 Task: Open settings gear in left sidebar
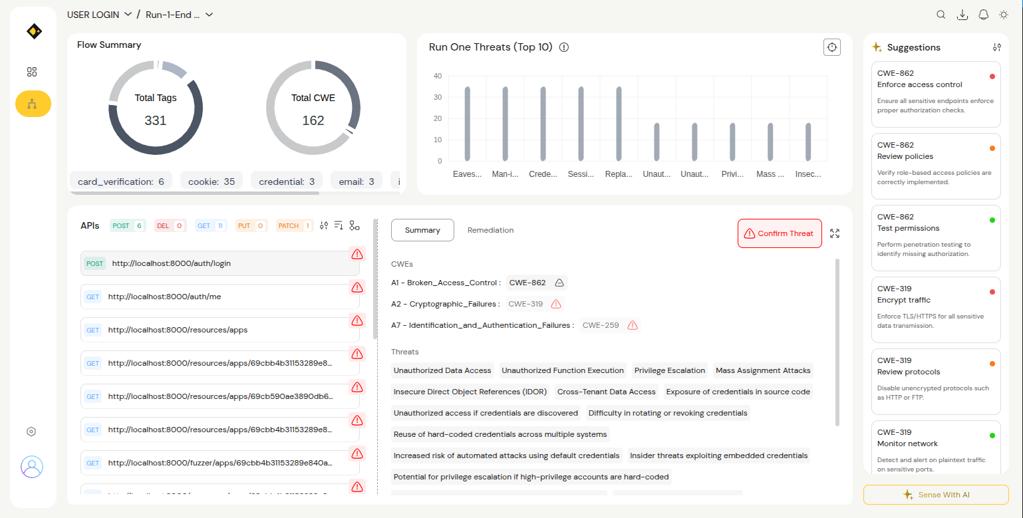tap(31, 432)
